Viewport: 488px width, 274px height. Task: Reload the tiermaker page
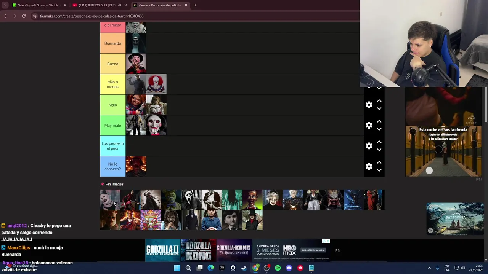tap(24, 16)
